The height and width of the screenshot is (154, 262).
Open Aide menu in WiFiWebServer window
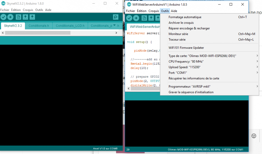(x=174, y=11)
